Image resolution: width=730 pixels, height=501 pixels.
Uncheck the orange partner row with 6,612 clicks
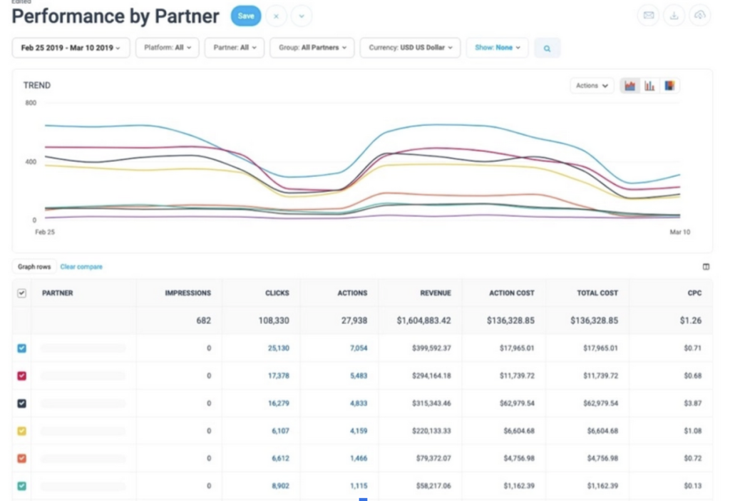coord(22,459)
